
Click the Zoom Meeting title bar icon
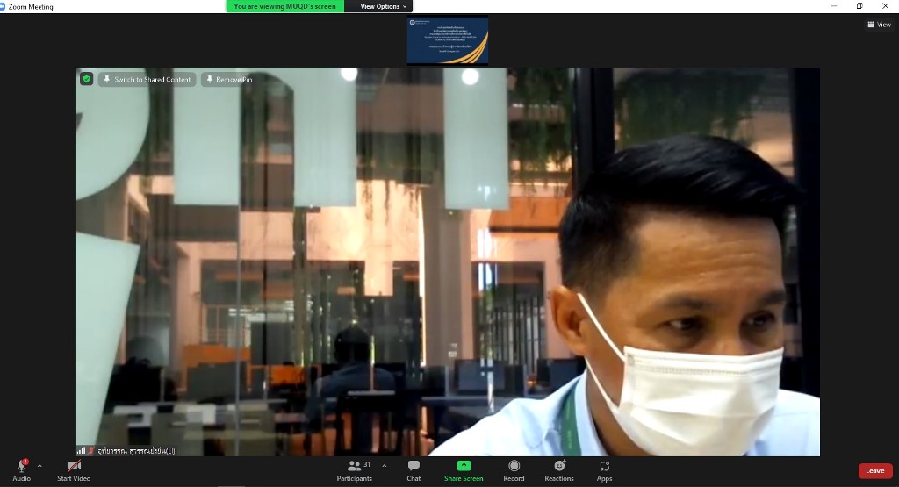tap(4, 6)
